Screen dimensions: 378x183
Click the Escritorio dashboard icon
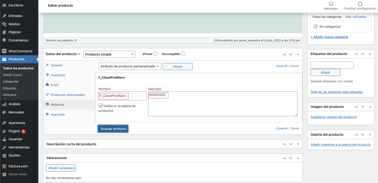coord(4,5)
